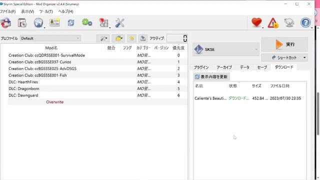Open the Nexus globe browser icon
Image resolution: width=320 pixels, height=180 pixels.
(x=38, y=22)
